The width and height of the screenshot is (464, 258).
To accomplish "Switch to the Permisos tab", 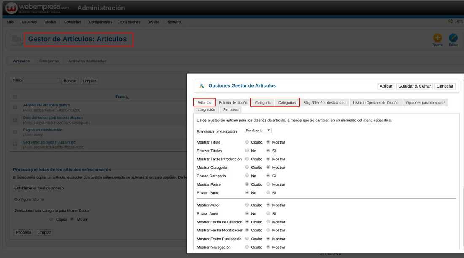I will pyautogui.click(x=230, y=109).
